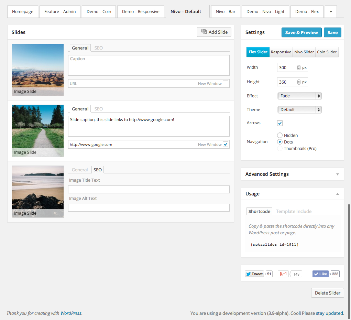Image resolution: width=351 pixels, height=320 pixels.
Task: Click the Twitter bird Tweet button
Action: click(x=254, y=274)
